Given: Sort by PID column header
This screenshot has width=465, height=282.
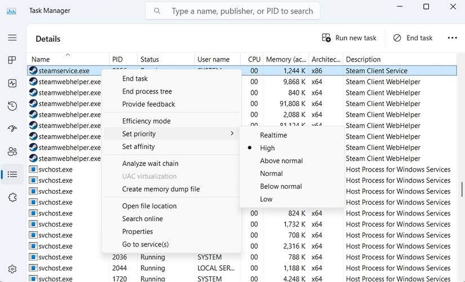Looking at the screenshot, I should pos(123,59).
